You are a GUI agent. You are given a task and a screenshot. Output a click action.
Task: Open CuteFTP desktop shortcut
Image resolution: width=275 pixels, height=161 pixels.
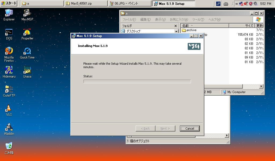(9, 91)
